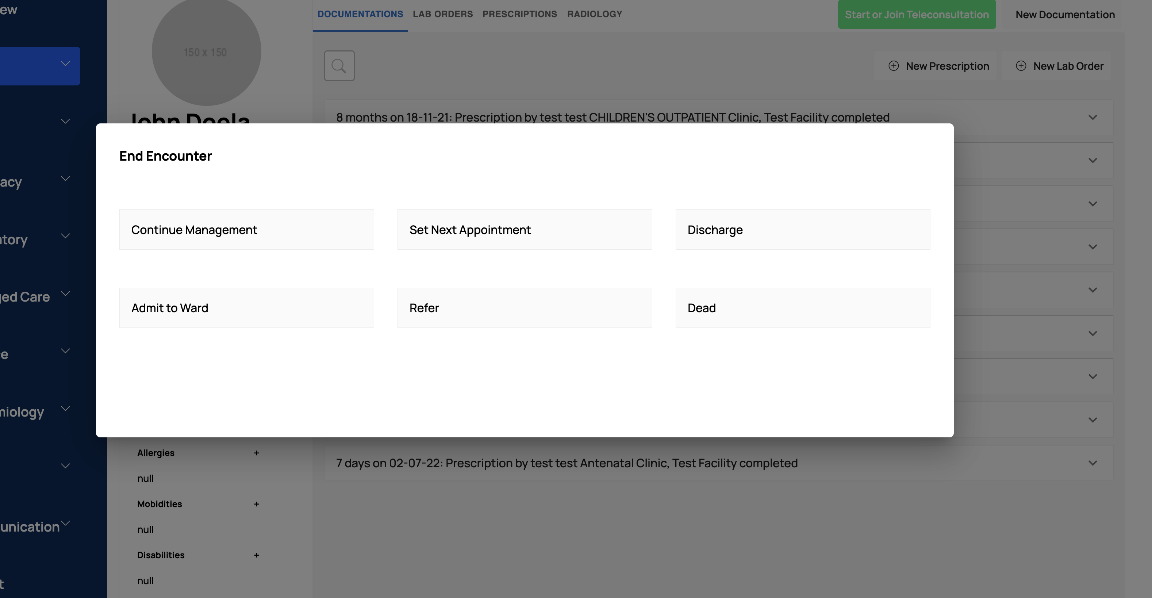1152x598 pixels.
Task: Expand the 02-07-22 Antenatal Clinic prescription entry
Action: (1092, 463)
